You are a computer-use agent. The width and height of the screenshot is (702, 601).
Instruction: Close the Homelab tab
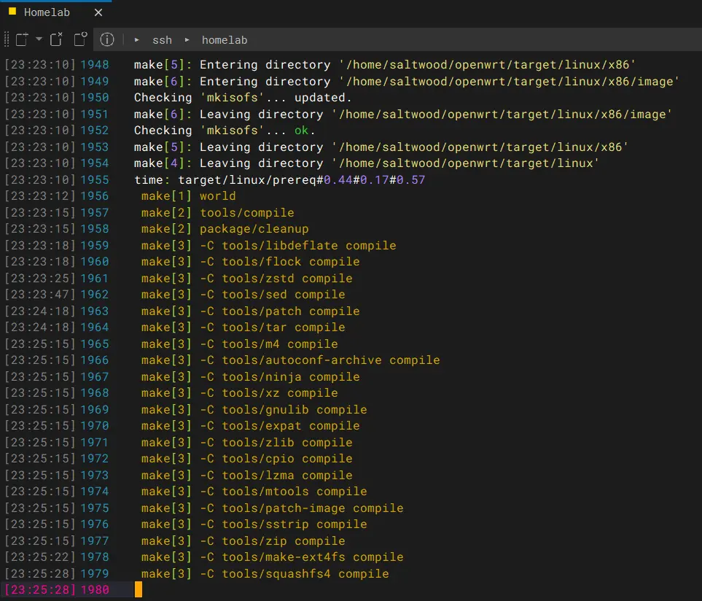(x=98, y=12)
